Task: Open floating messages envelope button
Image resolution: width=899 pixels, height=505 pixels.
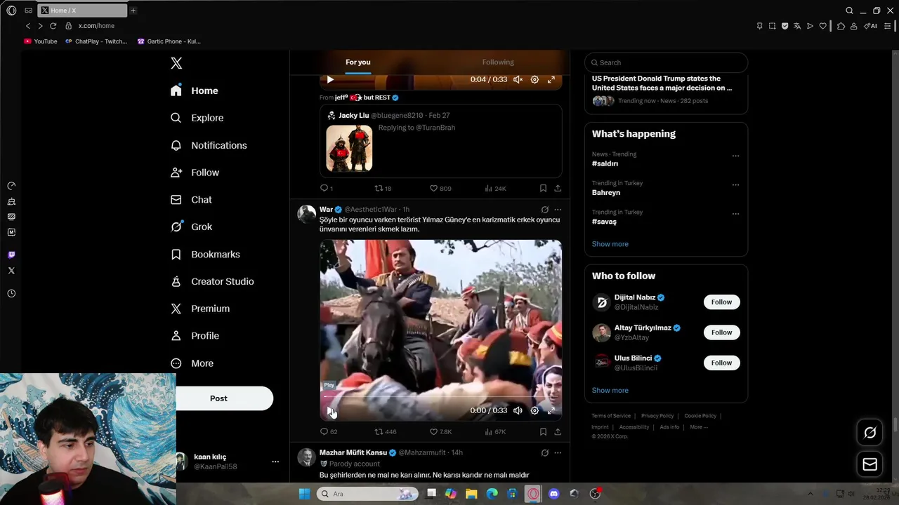Action: coord(870,464)
